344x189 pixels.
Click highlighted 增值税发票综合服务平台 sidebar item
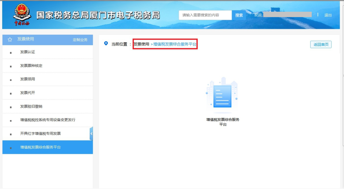point(40,147)
